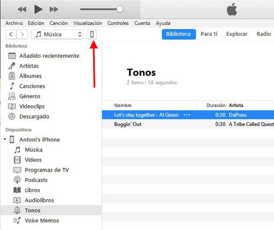
Task: Click the rewind playback button
Action: point(22,9)
